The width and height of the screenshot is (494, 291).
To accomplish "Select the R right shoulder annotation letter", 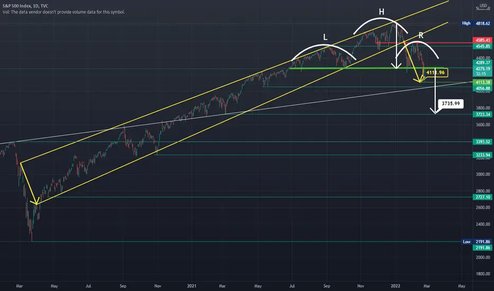I will [x=421, y=35].
